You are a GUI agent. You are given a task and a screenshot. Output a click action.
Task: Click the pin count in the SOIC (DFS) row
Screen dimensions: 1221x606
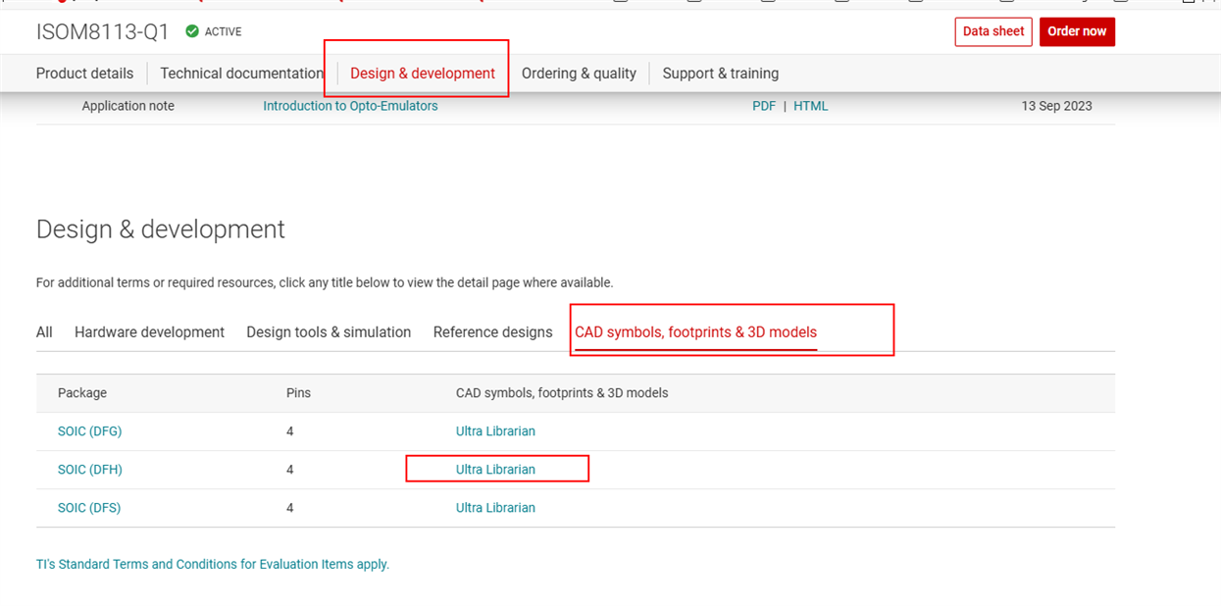[x=290, y=508]
